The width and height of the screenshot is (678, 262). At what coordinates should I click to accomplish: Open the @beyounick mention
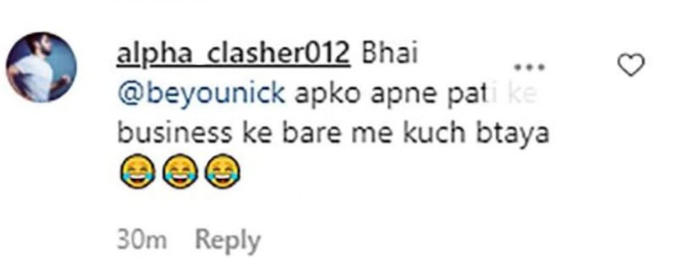pos(201,94)
